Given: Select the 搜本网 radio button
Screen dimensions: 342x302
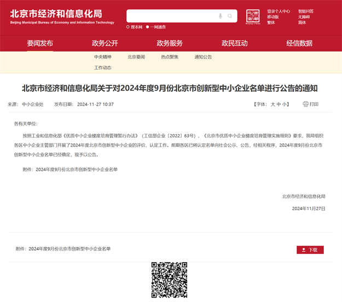Looking at the screenshot, I should tap(128, 27).
